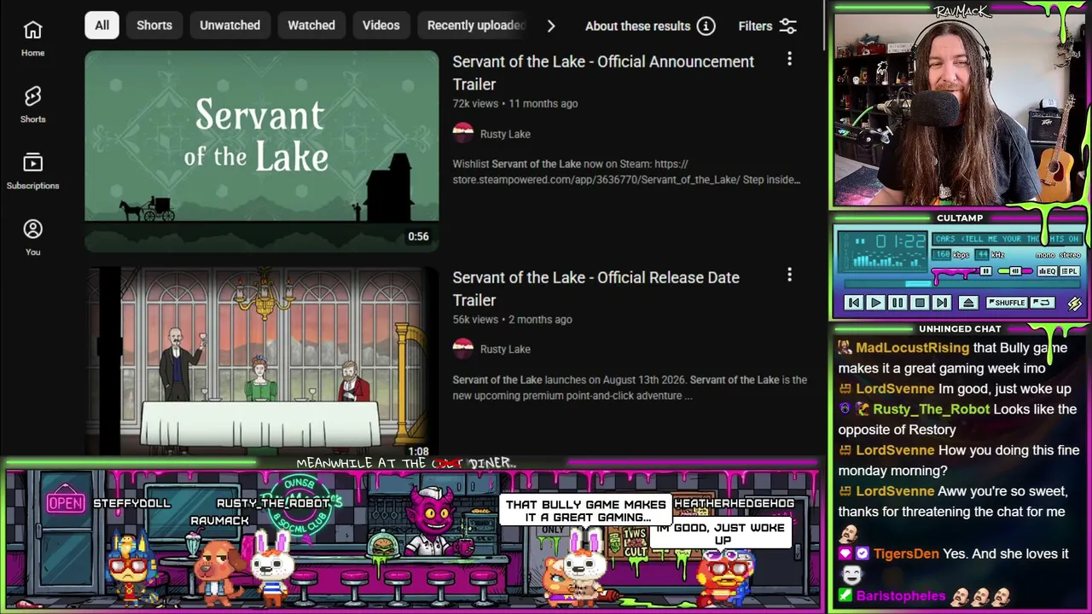Click the August 13th launch description text
Image resolution: width=1092 pixels, height=614 pixels.
pyautogui.click(x=630, y=387)
